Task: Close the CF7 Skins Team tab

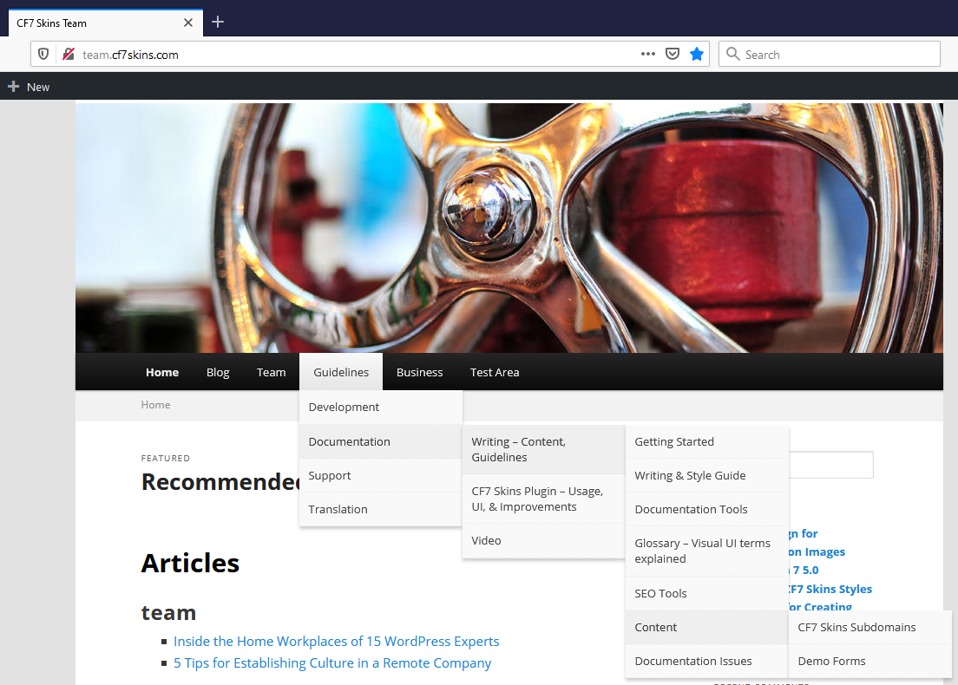Action: point(187,23)
